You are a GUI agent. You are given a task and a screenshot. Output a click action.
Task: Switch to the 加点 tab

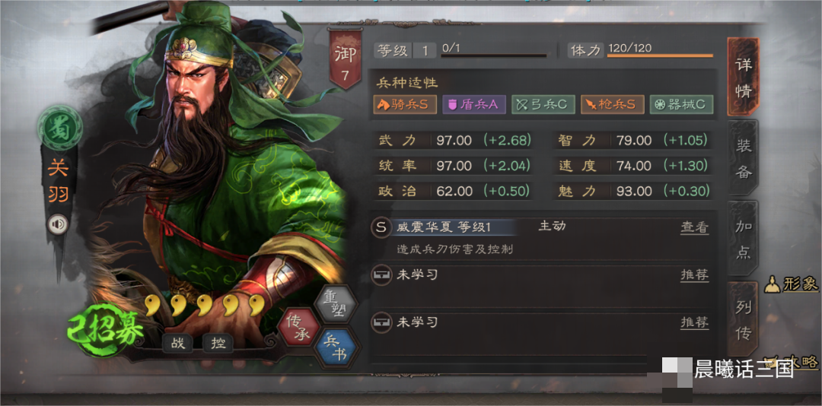743,239
